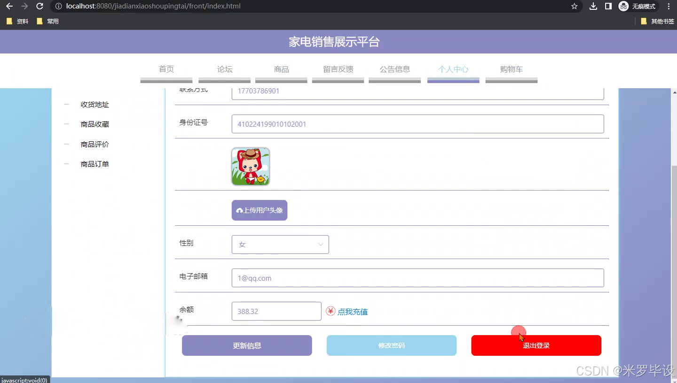Image resolution: width=677 pixels, height=383 pixels.
Task: Click the 电子邮箱 input field
Action: (x=417, y=278)
